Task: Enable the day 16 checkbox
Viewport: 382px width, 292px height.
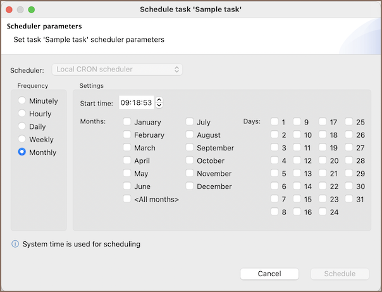Action: tap(297, 212)
